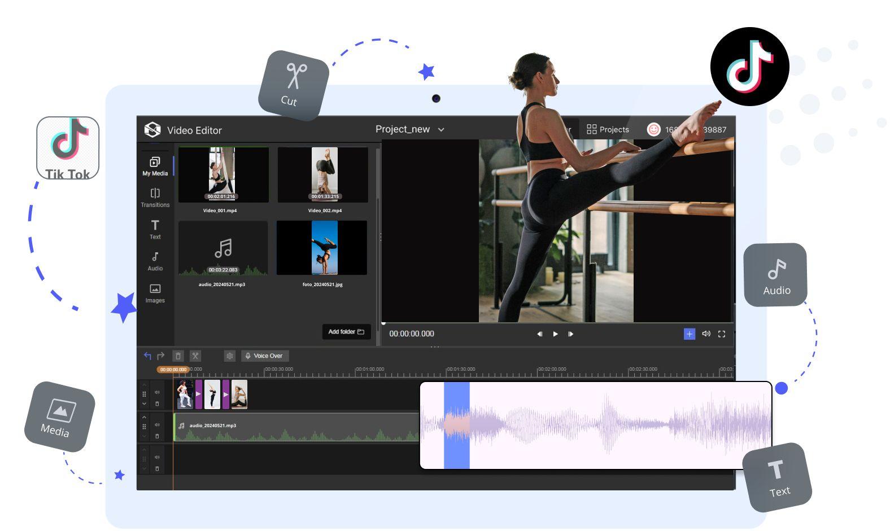Click the user avatar smiley icon

(x=653, y=129)
